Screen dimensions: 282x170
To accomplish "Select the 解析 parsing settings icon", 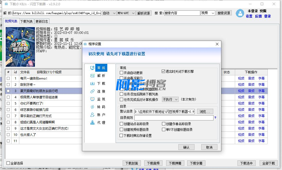I will [x=92, y=76].
